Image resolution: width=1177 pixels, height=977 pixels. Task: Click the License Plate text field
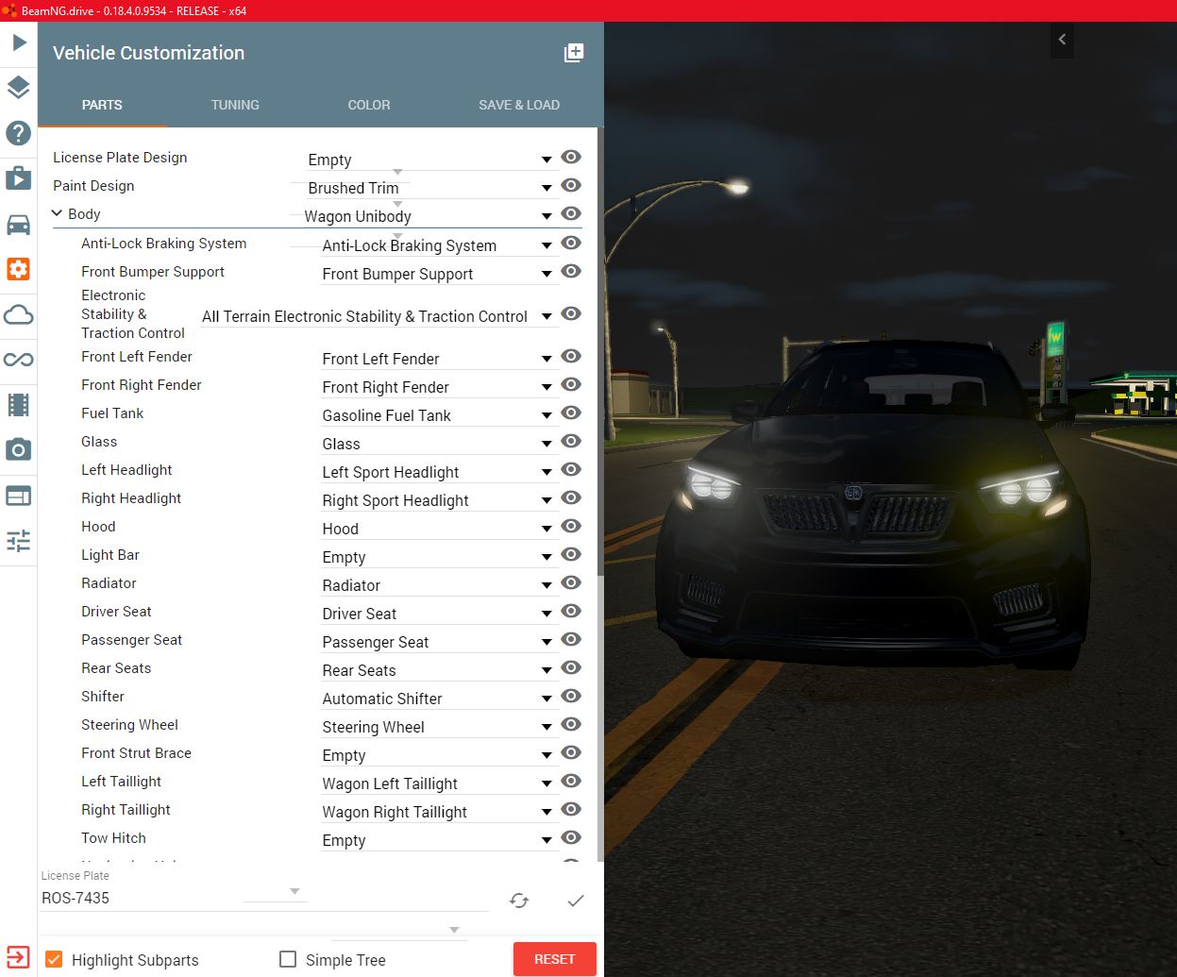[264, 899]
